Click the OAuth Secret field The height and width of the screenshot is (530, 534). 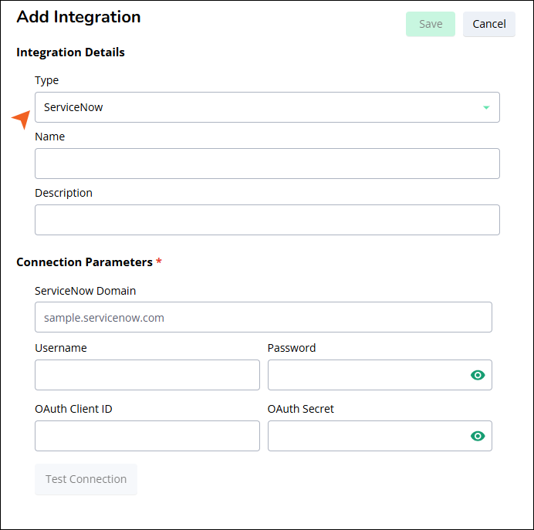[380, 436]
